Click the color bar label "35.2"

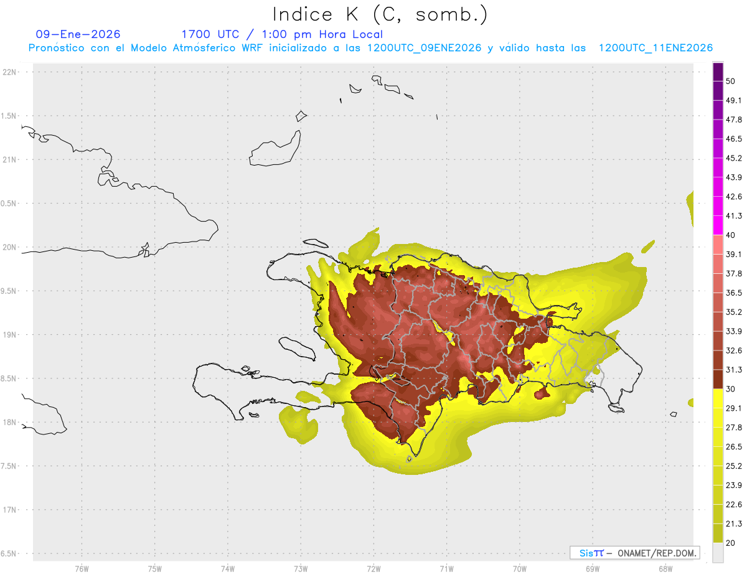click(x=734, y=312)
